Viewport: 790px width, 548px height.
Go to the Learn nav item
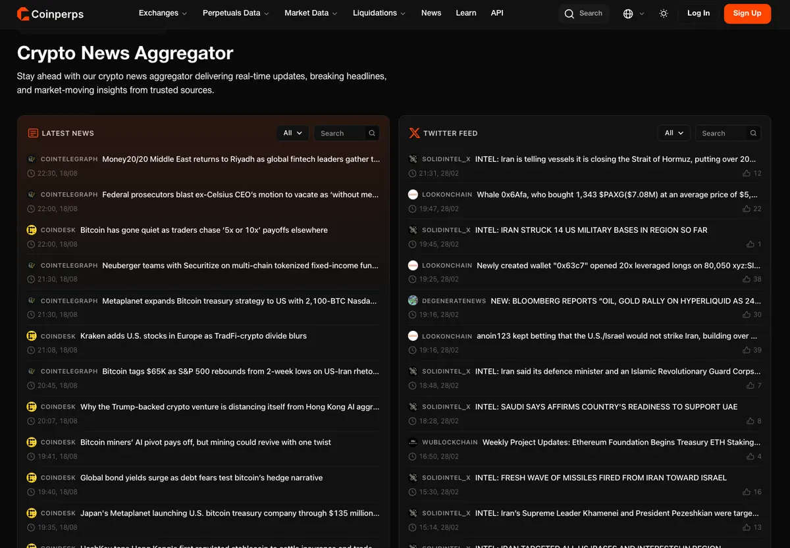466,13
